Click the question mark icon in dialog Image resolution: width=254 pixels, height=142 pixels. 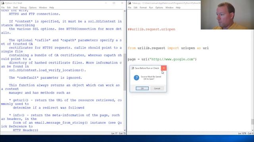click(x=137, y=78)
